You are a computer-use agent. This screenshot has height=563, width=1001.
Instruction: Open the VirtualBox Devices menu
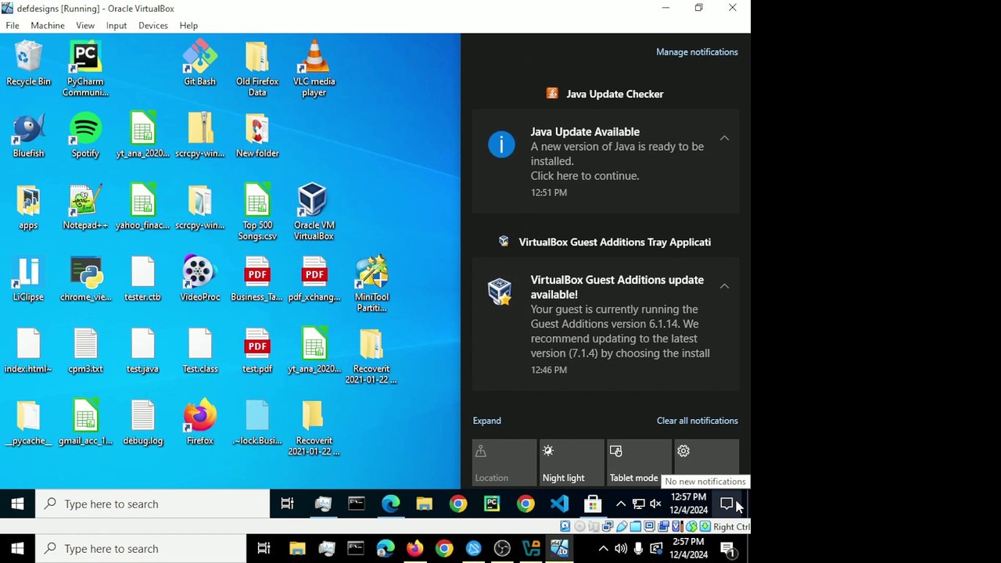(153, 26)
